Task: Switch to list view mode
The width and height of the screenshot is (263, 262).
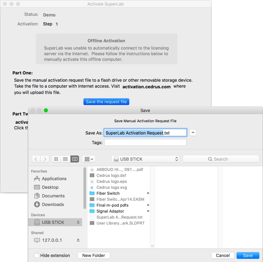Action: click(x=65, y=159)
